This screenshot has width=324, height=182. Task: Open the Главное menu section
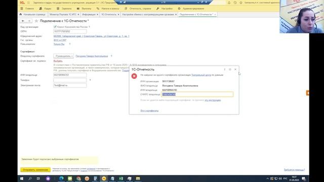[27, 9]
